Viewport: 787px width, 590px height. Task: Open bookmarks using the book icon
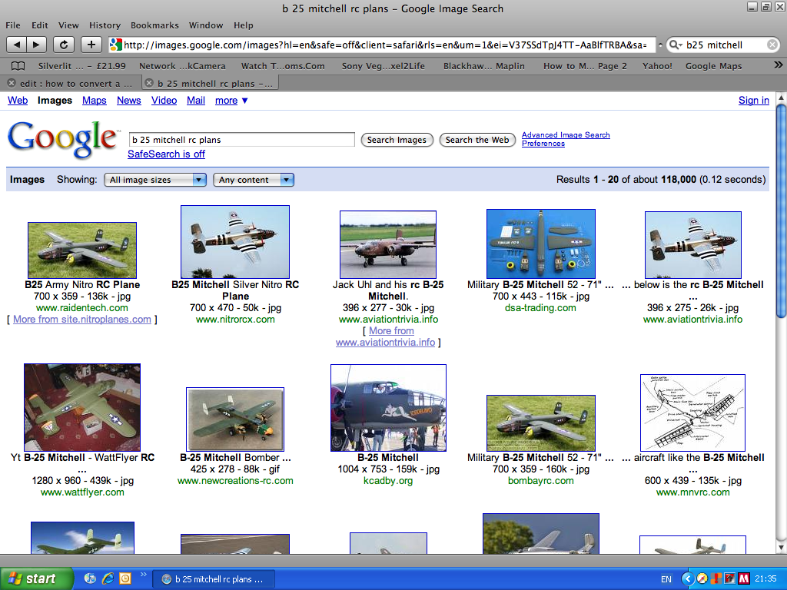[x=17, y=66]
